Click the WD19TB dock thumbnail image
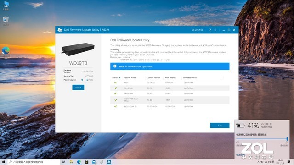Screen dimensions: 294x165 (x=78, y=49)
